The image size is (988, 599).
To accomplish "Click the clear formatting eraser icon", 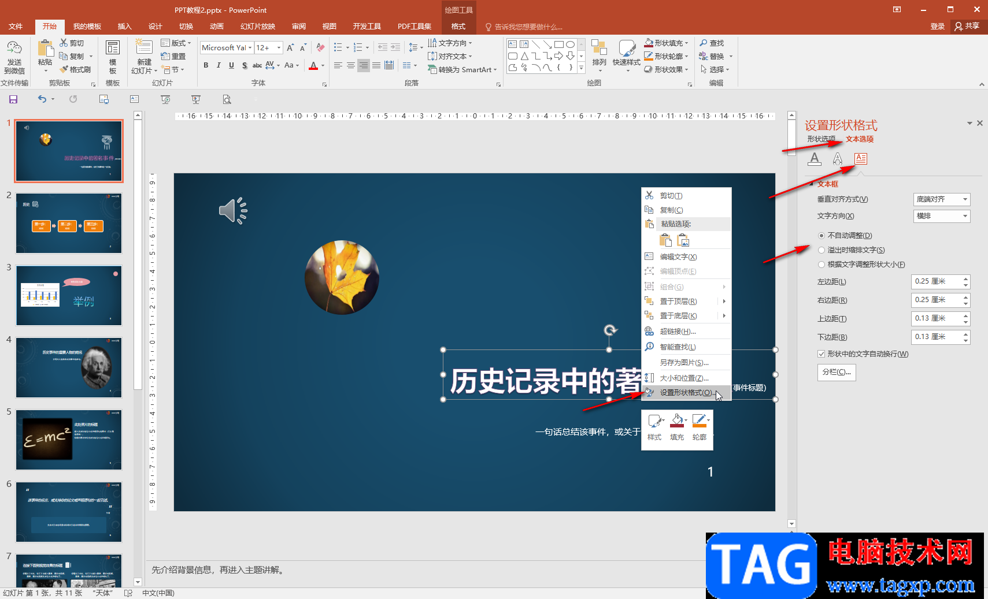I will pos(320,48).
